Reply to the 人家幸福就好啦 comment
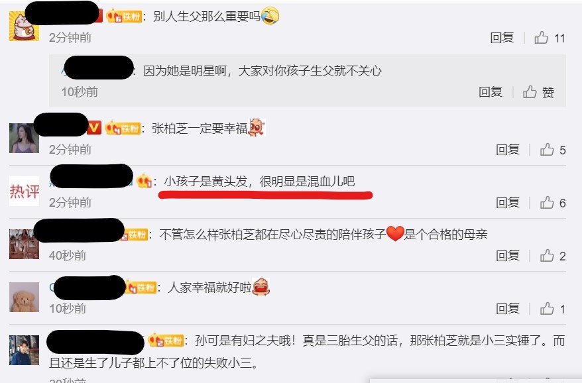 [x=507, y=309]
